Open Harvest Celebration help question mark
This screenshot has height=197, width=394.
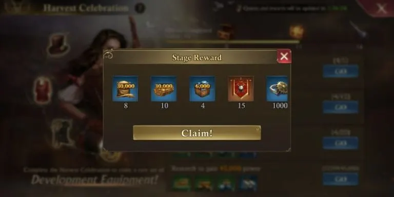click(x=140, y=8)
